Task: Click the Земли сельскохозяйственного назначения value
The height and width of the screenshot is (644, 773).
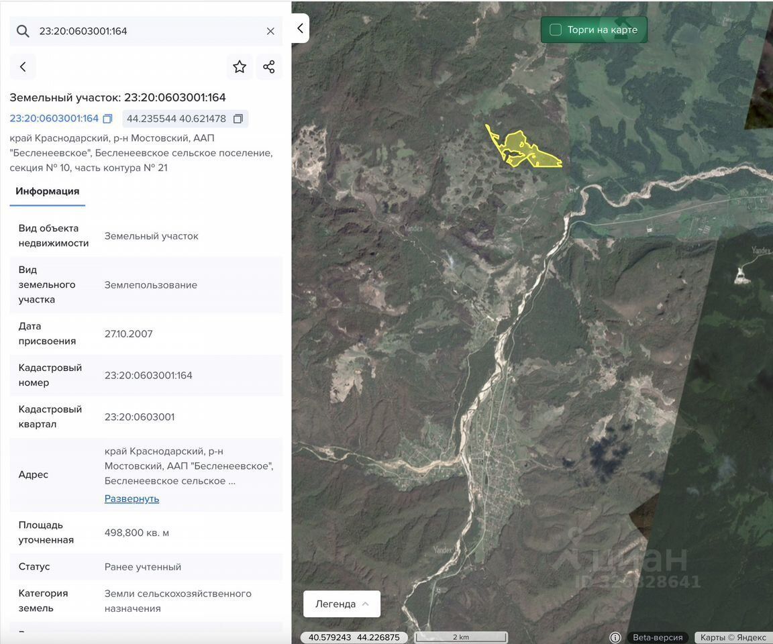Action: [178, 600]
